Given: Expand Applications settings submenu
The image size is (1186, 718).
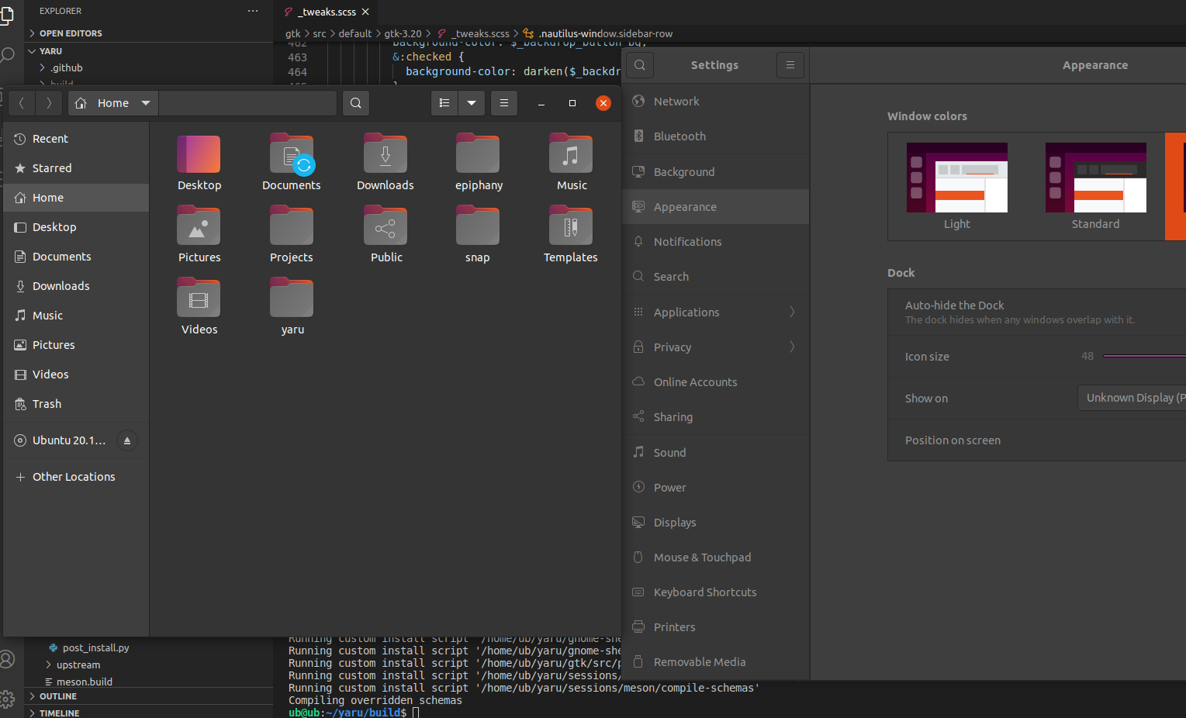Looking at the screenshot, I should click(x=792, y=312).
